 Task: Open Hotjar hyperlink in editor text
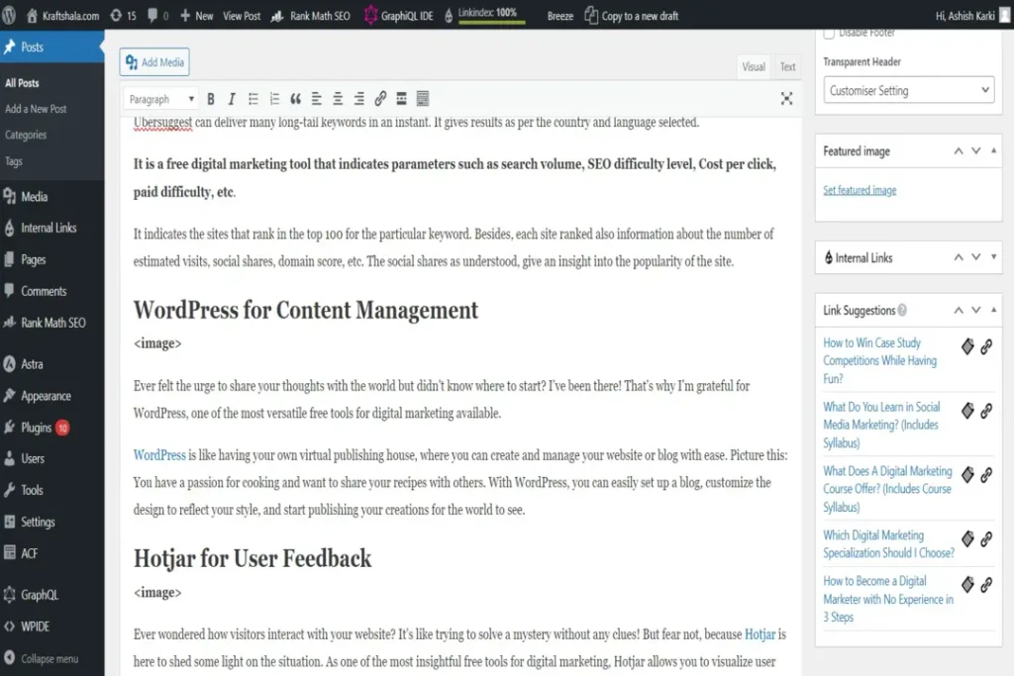pyautogui.click(x=760, y=634)
